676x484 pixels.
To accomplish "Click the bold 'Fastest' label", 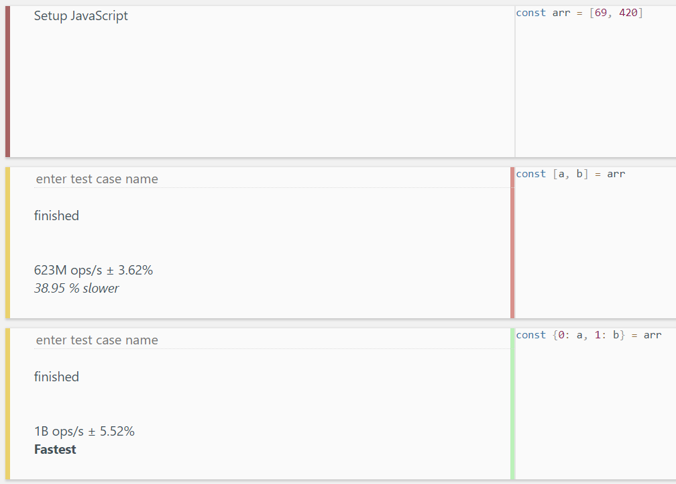I will tap(55, 450).
